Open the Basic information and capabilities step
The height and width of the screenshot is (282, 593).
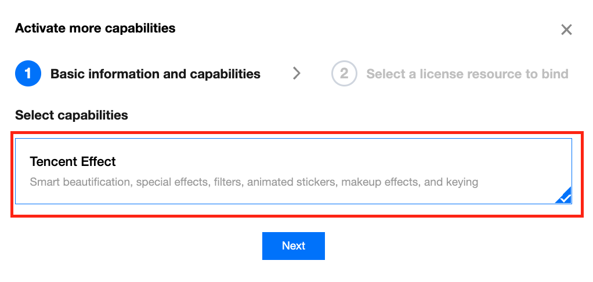pyautogui.click(x=156, y=74)
